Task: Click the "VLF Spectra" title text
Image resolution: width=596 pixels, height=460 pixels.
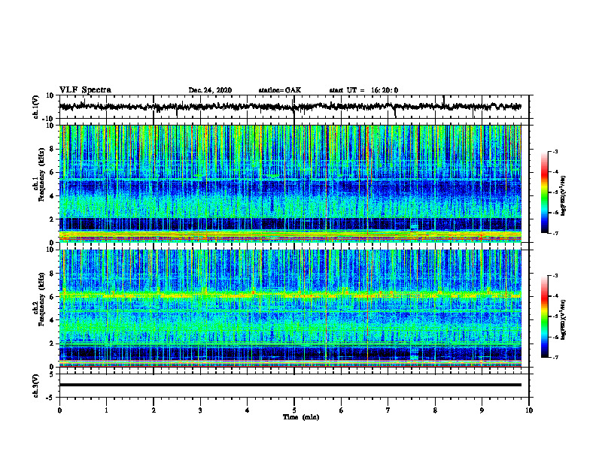Action: 85,90
